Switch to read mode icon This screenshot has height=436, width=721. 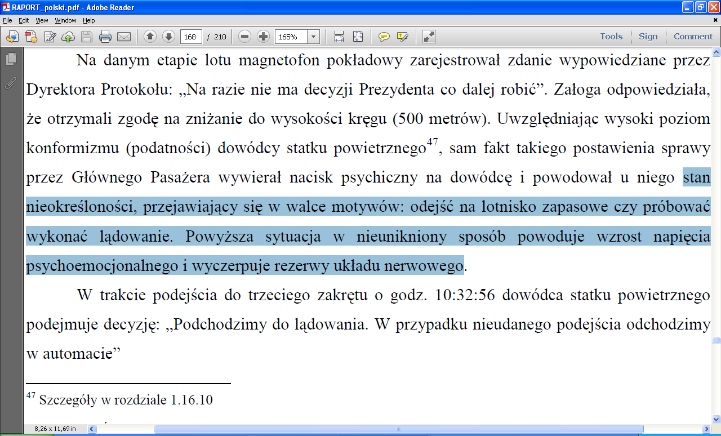tap(429, 37)
